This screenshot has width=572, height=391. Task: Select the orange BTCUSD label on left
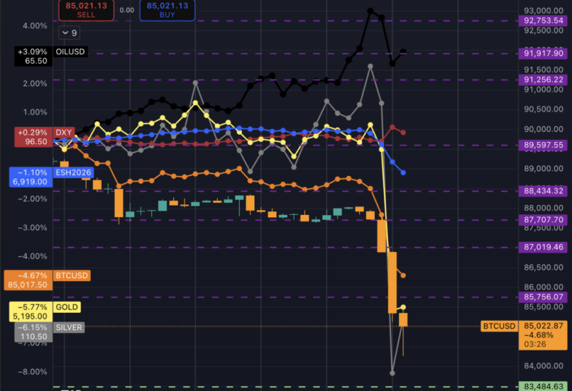point(71,276)
